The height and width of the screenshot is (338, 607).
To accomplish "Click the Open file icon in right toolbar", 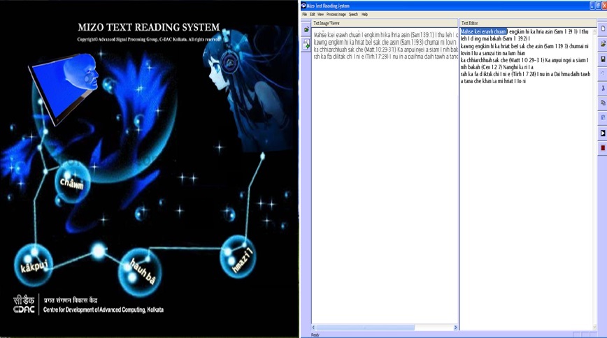I will (602, 44).
